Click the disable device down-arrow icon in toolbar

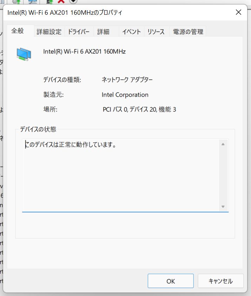pos(73,1)
